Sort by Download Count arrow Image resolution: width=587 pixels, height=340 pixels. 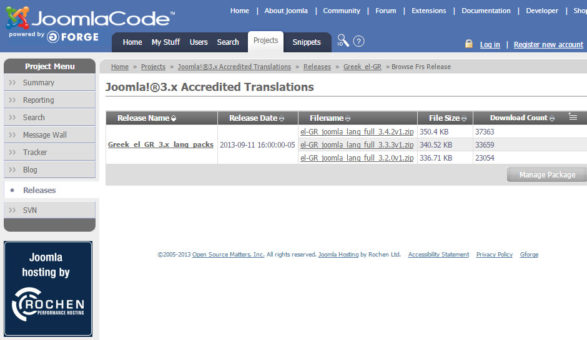552,118
